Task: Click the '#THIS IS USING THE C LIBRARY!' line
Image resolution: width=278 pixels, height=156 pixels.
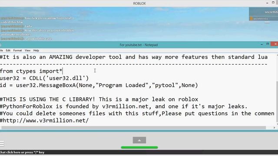Action: click(x=99, y=99)
